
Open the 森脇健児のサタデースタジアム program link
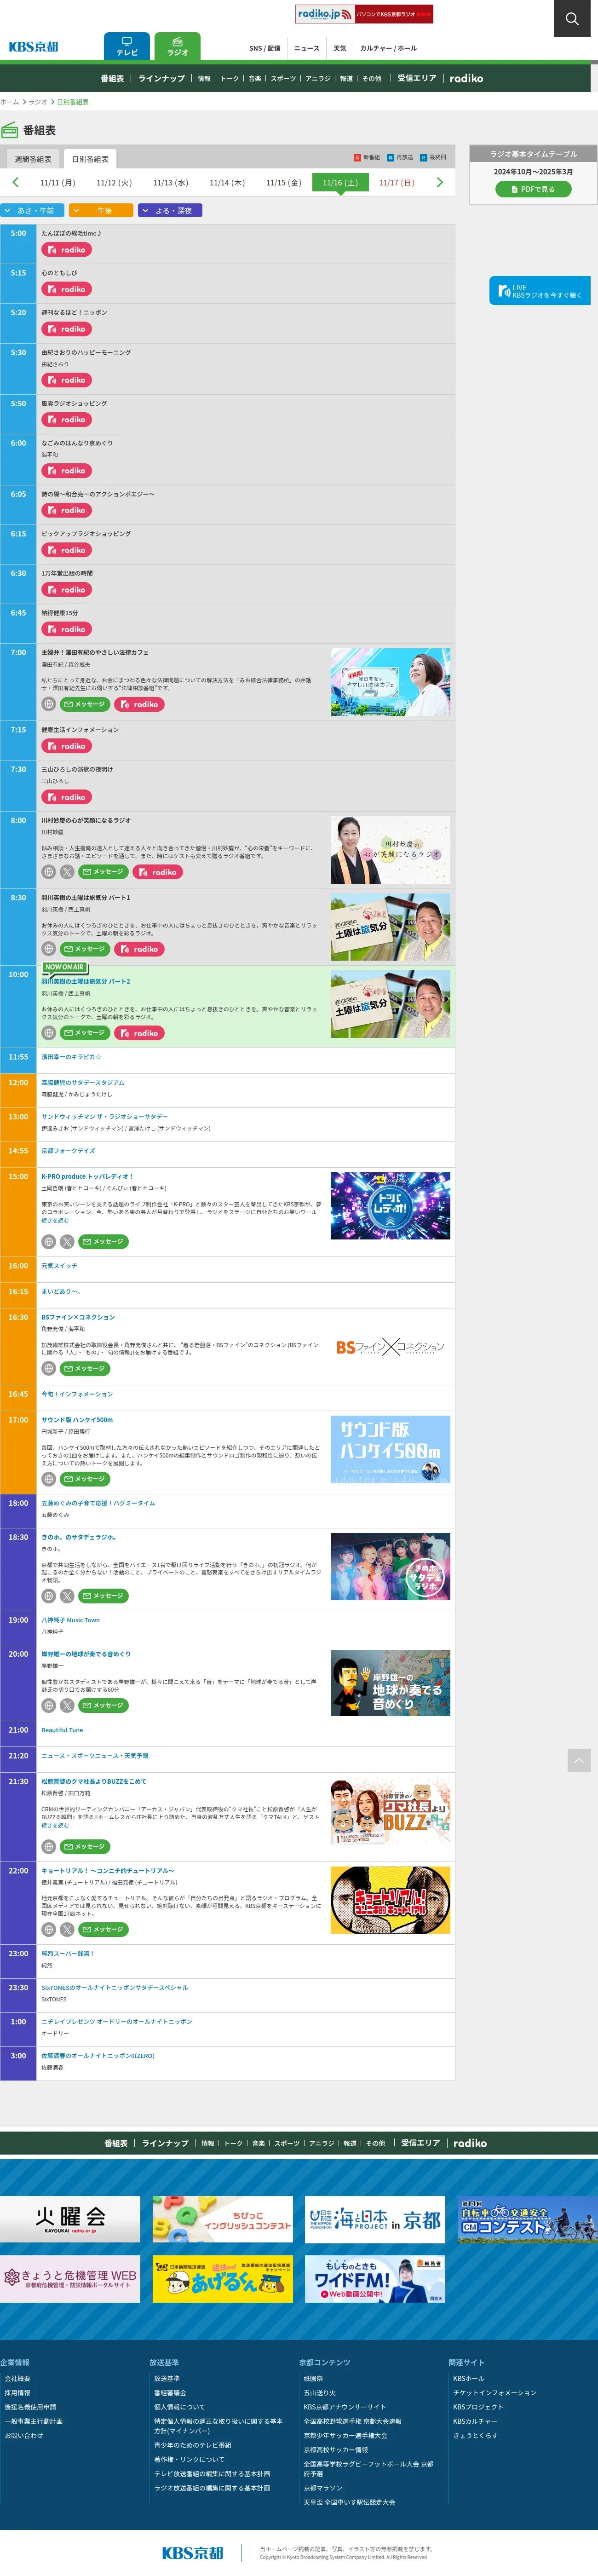pos(83,1082)
